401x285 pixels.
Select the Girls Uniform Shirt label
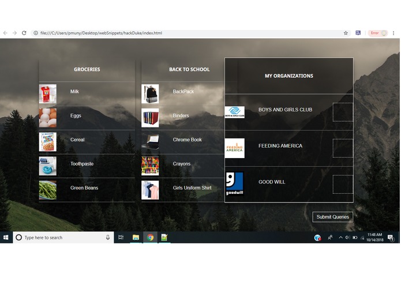[192, 187]
